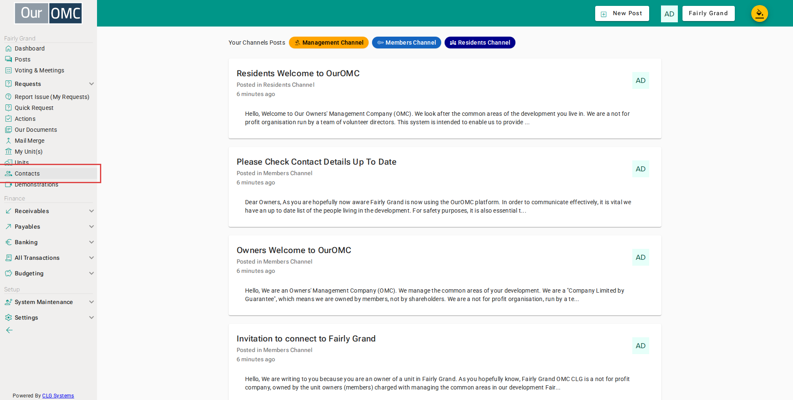Filter posts by Management Channel
Viewport: 793px width, 400px height.
(x=329, y=43)
